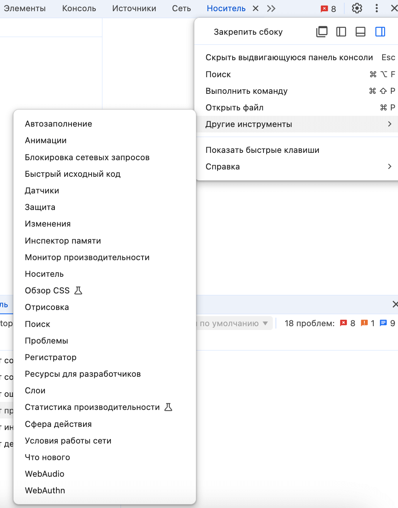Click Показать быстрые клавиши
Screen dimensions: 398x508
click(262, 150)
